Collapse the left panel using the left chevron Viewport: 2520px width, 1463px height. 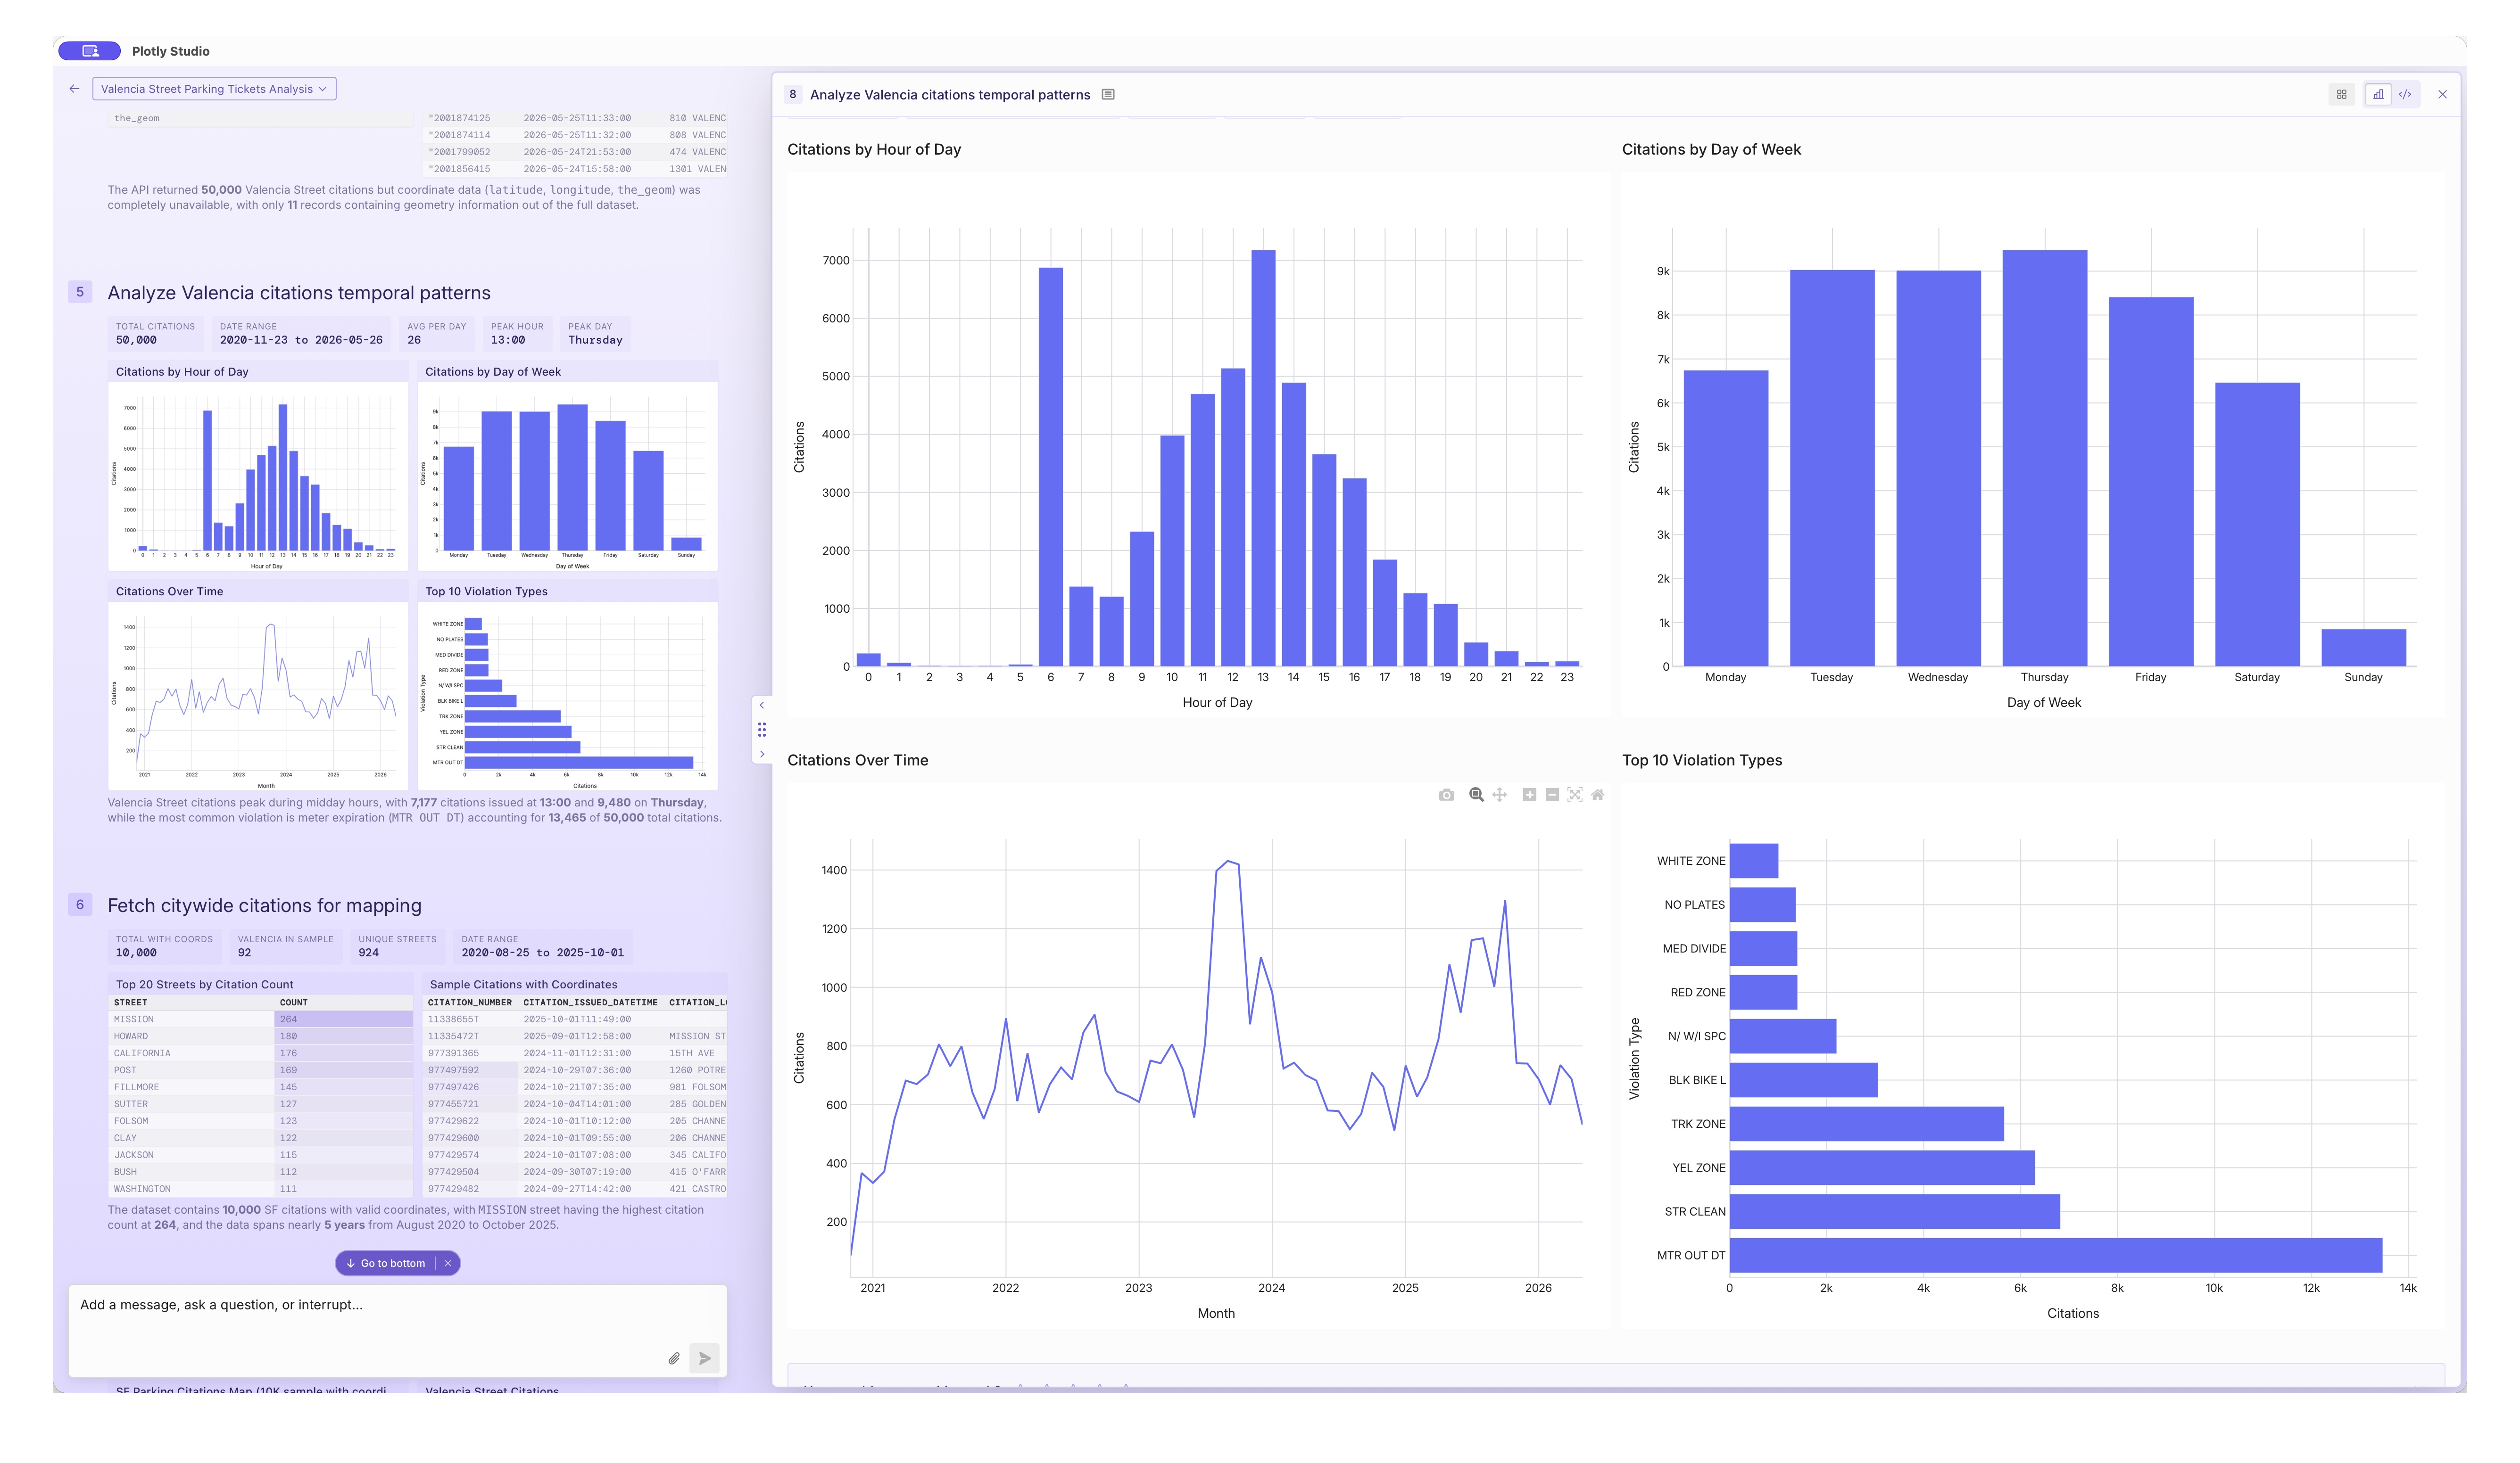click(x=762, y=706)
